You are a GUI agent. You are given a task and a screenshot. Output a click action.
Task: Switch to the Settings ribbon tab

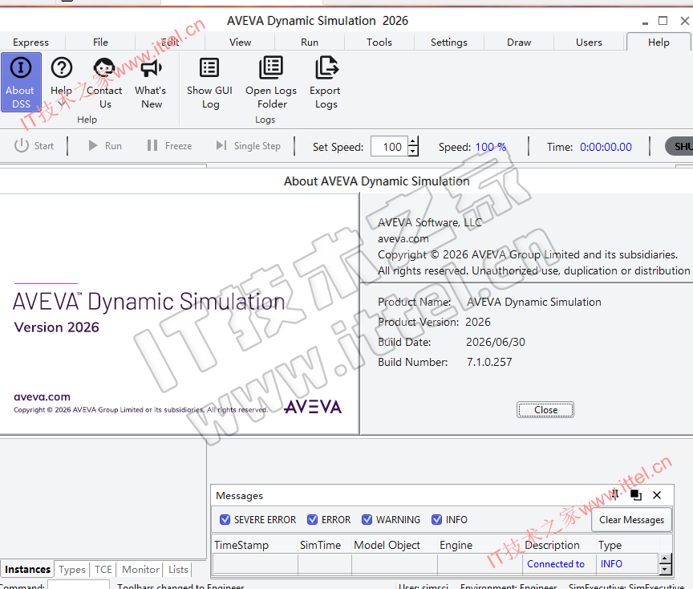coord(449,43)
